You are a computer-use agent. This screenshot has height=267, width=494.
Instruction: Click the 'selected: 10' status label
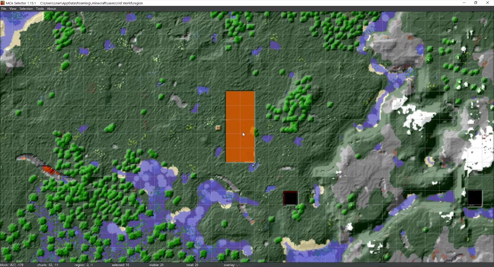coord(120,265)
